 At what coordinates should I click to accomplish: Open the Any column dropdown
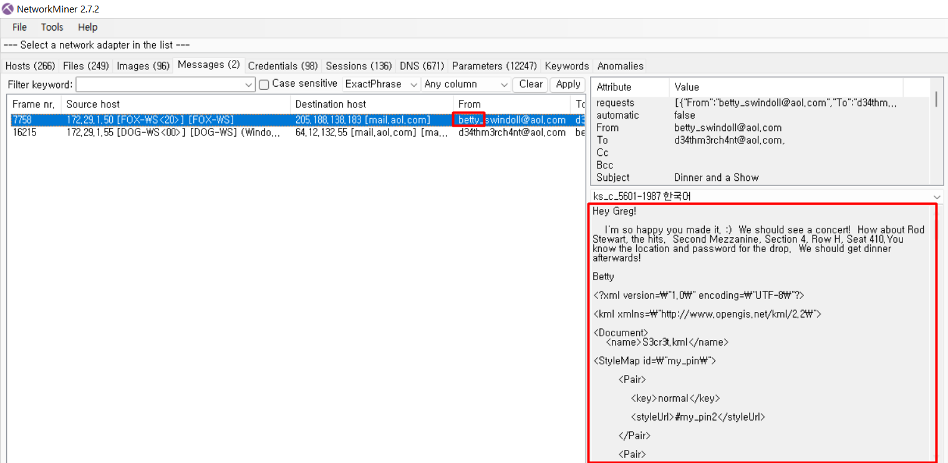click(466, 84)
